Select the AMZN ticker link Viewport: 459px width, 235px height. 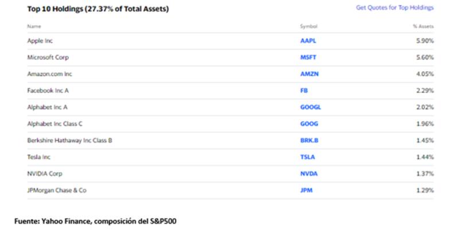click(x=309, y=75)
